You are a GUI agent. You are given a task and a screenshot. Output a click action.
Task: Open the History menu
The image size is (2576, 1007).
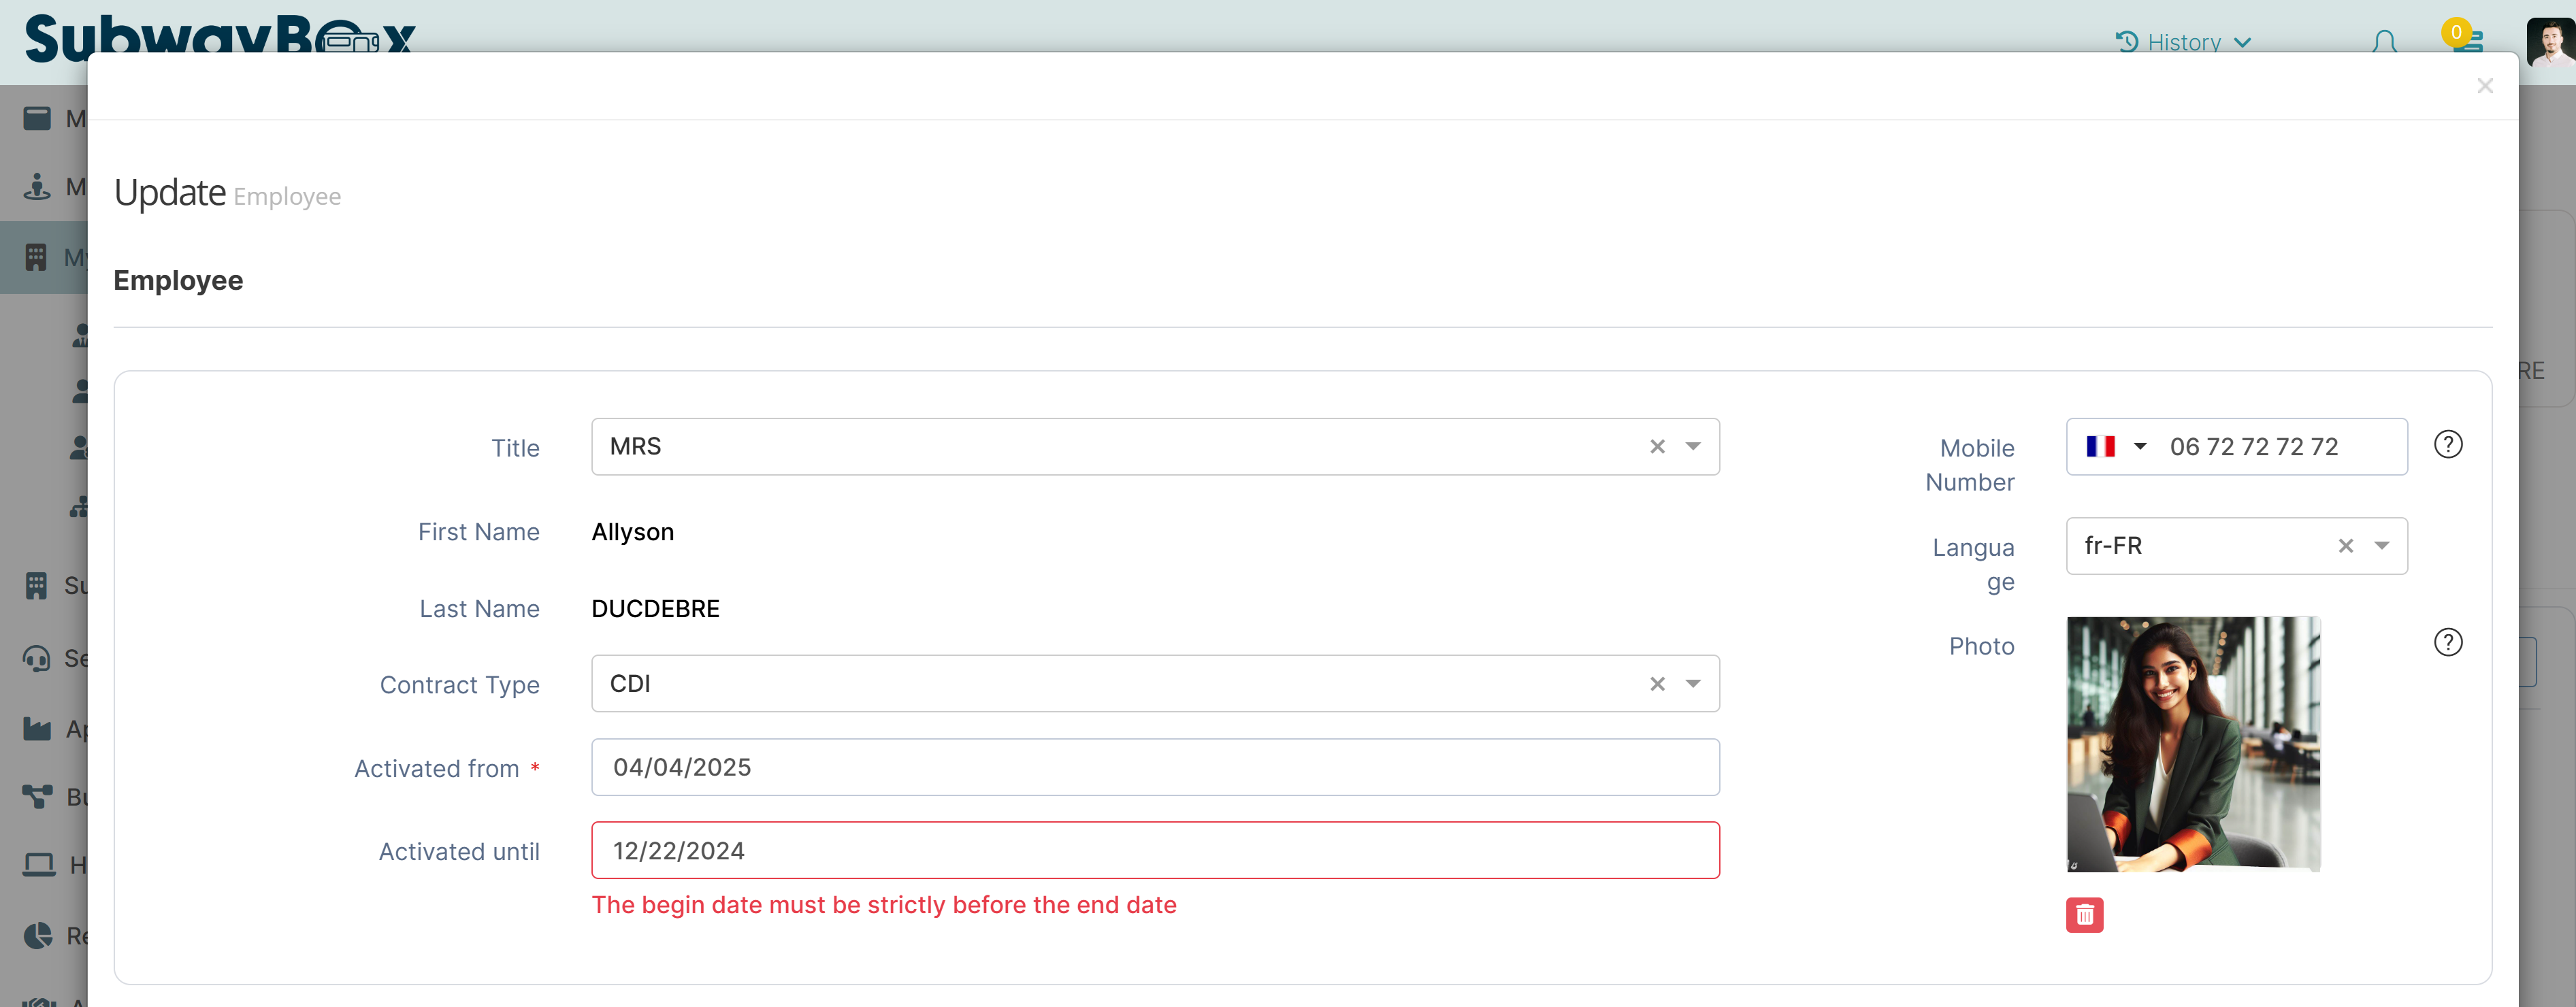(2183, 42)
